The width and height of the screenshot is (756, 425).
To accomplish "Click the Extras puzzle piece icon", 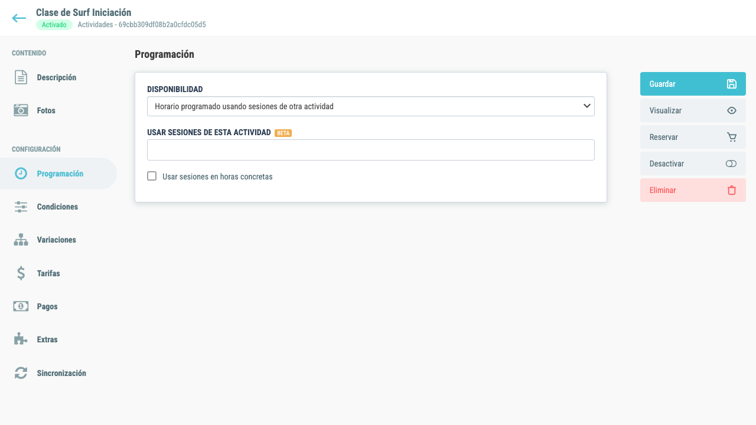I will pos(21,339).
